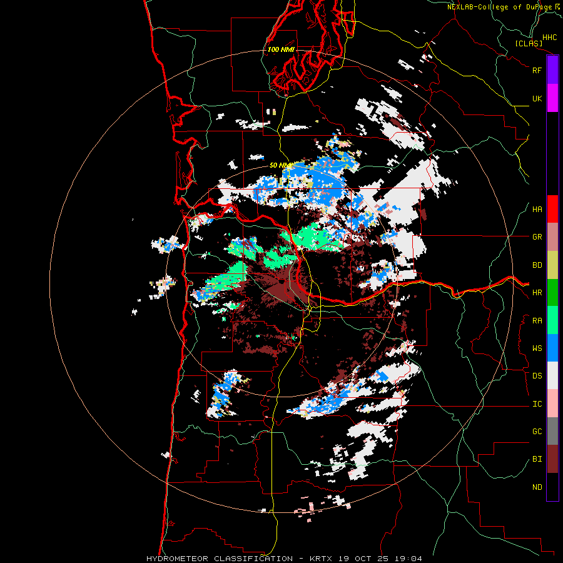
Task: Click the KRTX station identifier
Action: point(321,559)
